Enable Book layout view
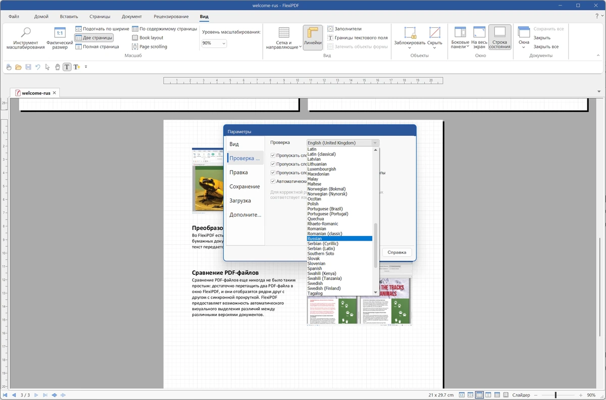606x400 pixels. coord(147,38)
